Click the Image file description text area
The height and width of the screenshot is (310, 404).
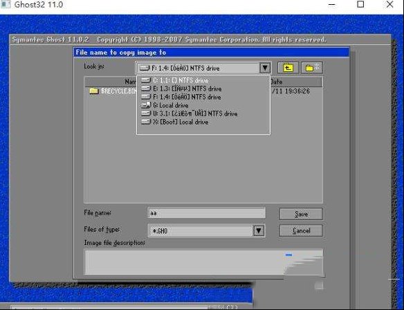click(x=203, y=262)
